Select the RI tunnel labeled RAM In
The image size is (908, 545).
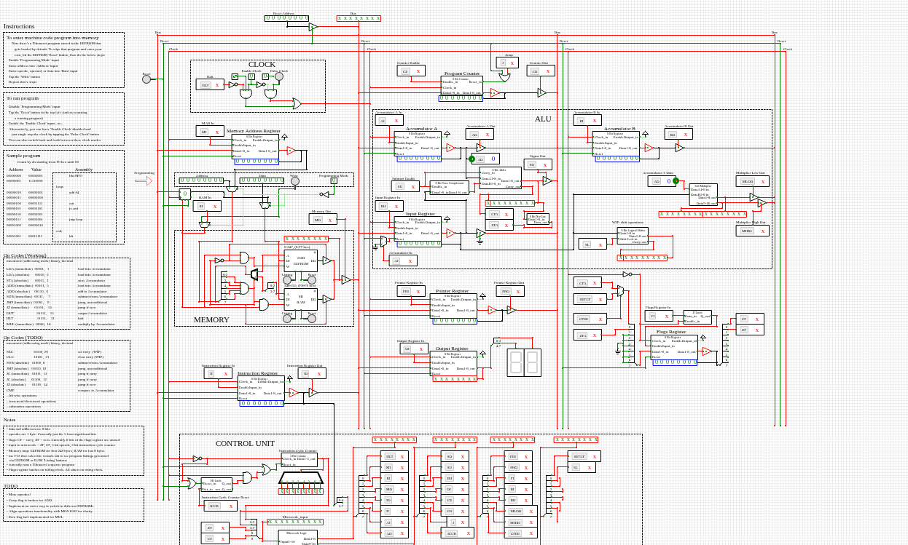[207, 206]
